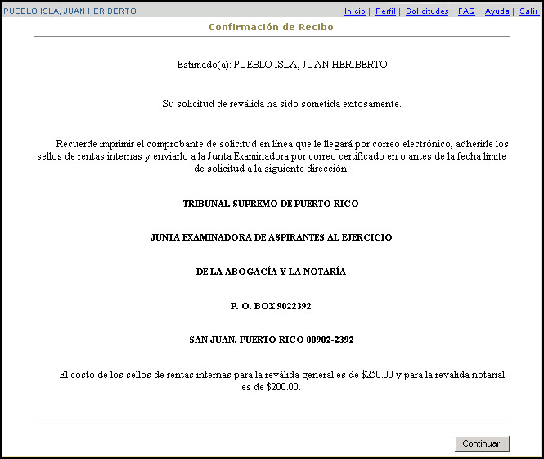The height and width of the screenshot is (459, 544).
Task: Click the Recuerde imprimir el comprobante paragraph
Action: [x=272, y=155]
